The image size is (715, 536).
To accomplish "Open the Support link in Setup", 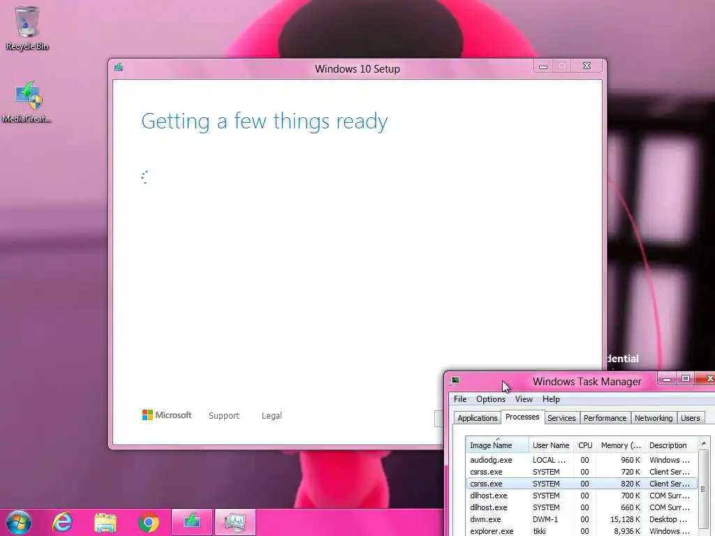I will click(224, 416).
